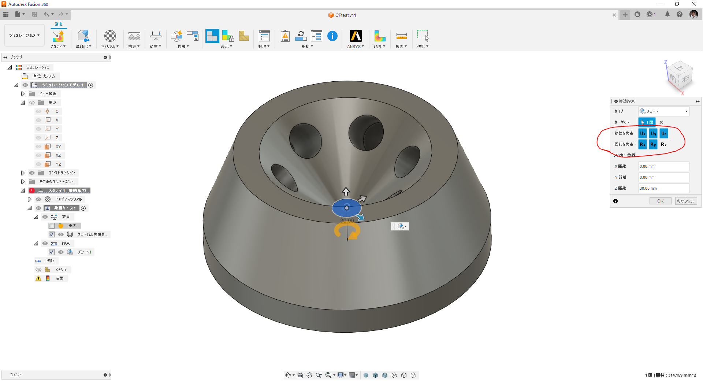The image size is (703, 381).
Task: Toggle Ux translation constraint
Action: pyautogui.click(x=643, y=133)
